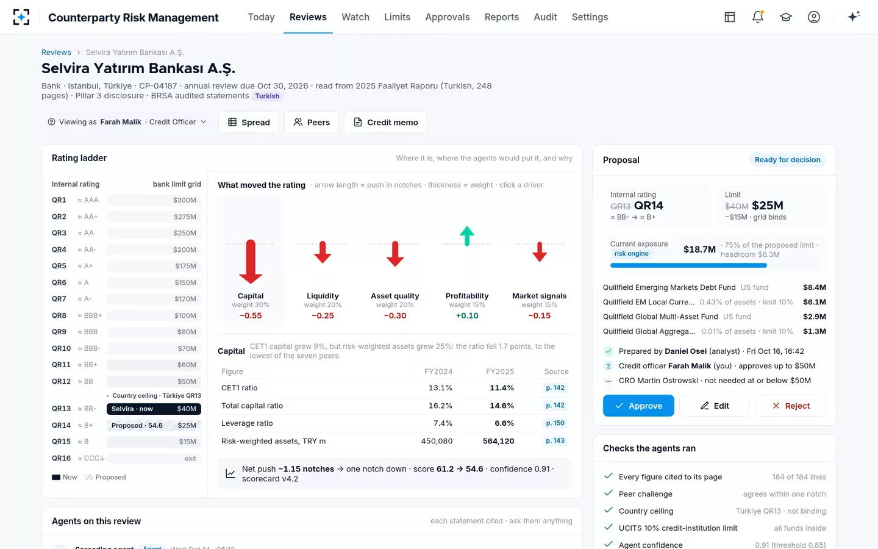Click the Every figure cited checkmark

tap(608, 476)
